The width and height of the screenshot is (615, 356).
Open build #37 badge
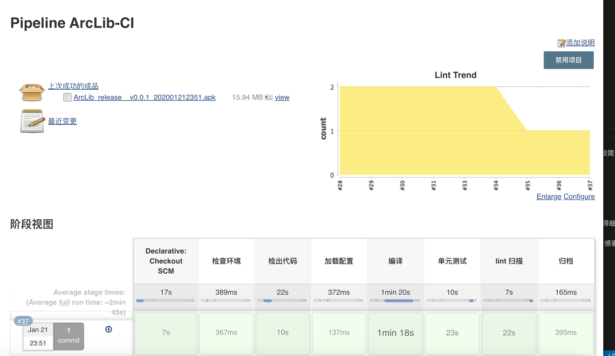(23, 321)
